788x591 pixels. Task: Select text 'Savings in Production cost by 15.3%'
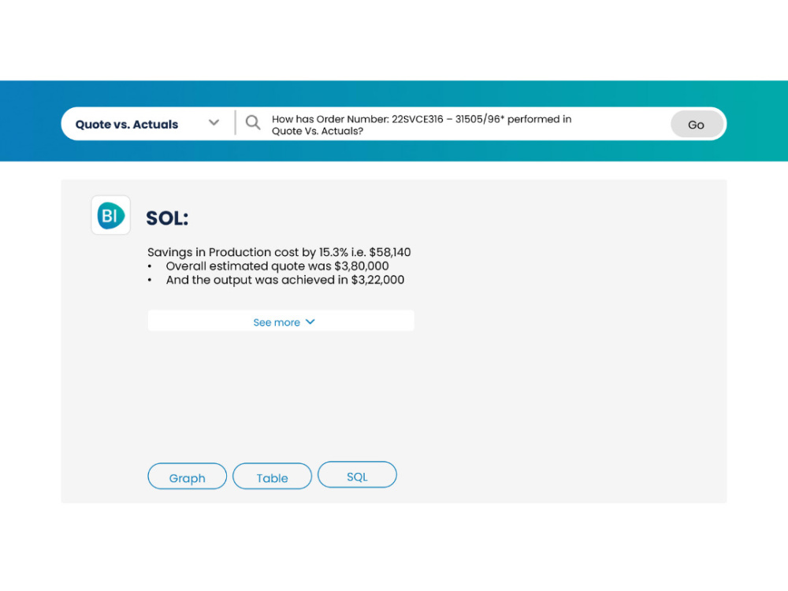(x=247, y=252)
